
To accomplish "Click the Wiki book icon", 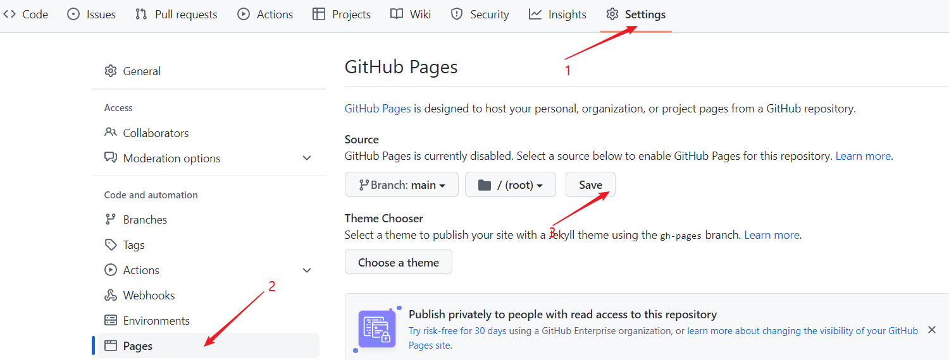I will [x=397, y=14].
